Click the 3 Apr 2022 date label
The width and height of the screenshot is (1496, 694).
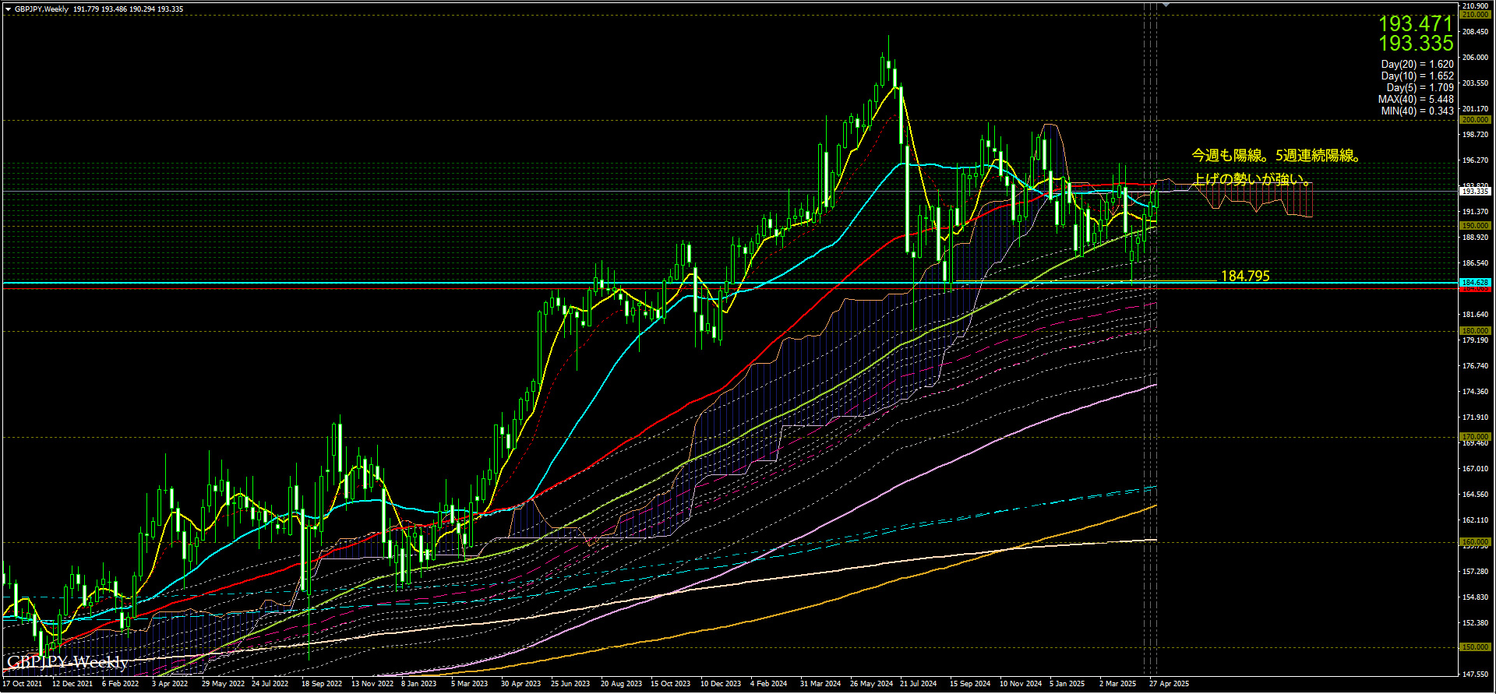pos(170,684)
